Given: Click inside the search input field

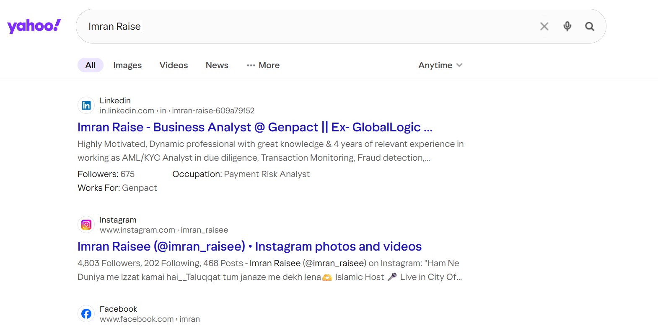Looking at the screenshot, I should [314, 26].
